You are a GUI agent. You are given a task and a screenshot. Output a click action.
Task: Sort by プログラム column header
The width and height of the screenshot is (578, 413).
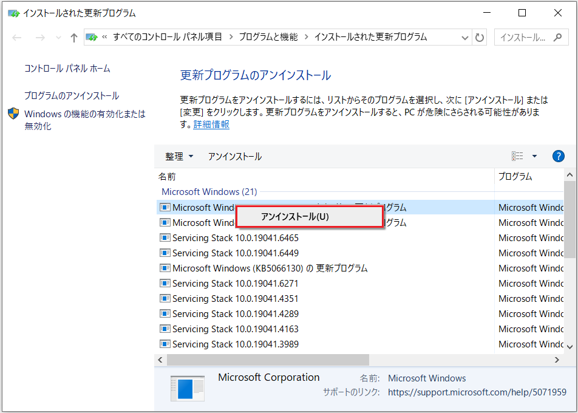(x=529, y=177)
